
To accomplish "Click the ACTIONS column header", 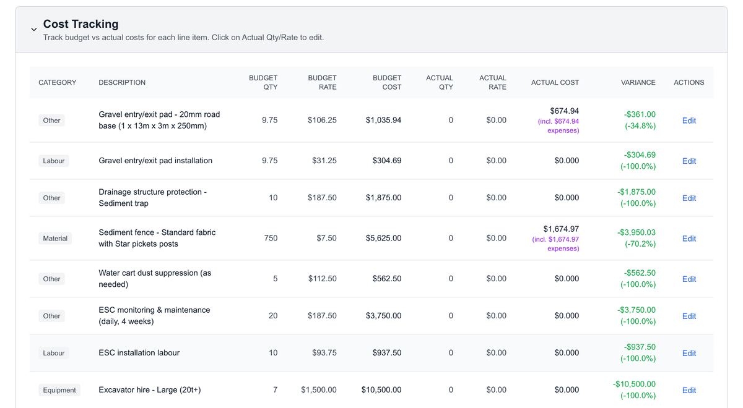I will (689, 82).
